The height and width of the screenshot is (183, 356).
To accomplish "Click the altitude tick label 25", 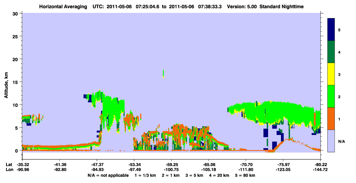I will coord(16,36).
